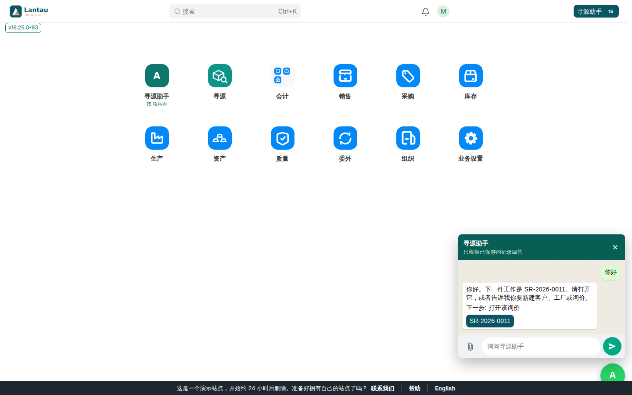This screenshot has height=395, width=632.
Task: Click the 15 项待办 text
Action: [157, 104]
